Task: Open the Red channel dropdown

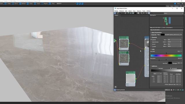Action: click(x=174, y=40)
